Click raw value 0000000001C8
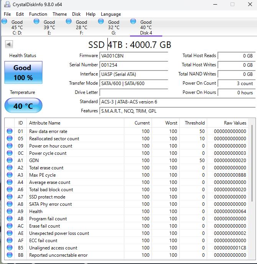The image size is (257, 264). pos(230,248)
